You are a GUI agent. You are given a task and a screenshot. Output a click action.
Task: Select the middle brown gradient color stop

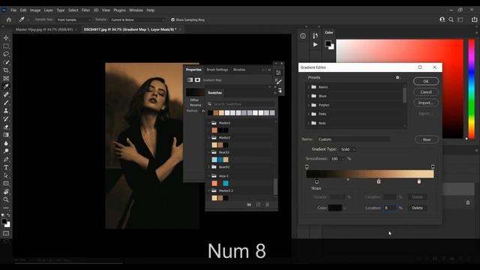pyautogui.click(x=379, y=181)
